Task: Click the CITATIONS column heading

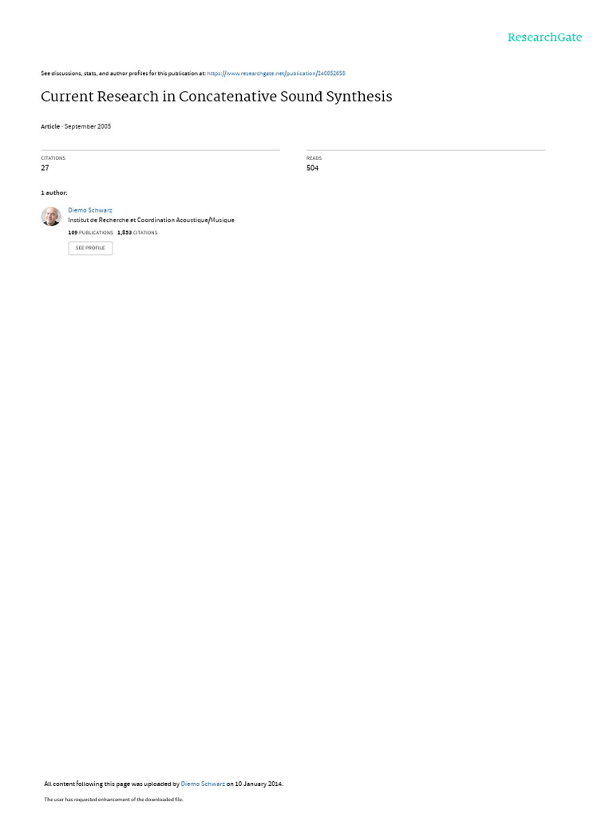Action: coord(53,158)
